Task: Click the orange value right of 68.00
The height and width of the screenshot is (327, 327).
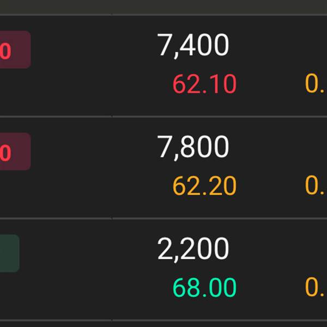Action: [x=316, y=288]
